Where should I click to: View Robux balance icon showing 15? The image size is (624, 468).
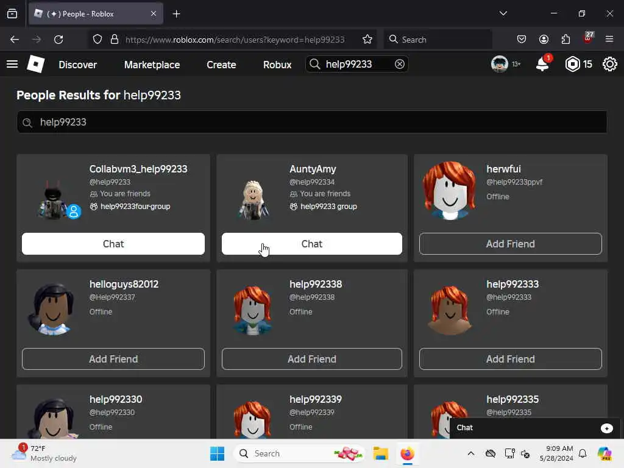(572, 64)
